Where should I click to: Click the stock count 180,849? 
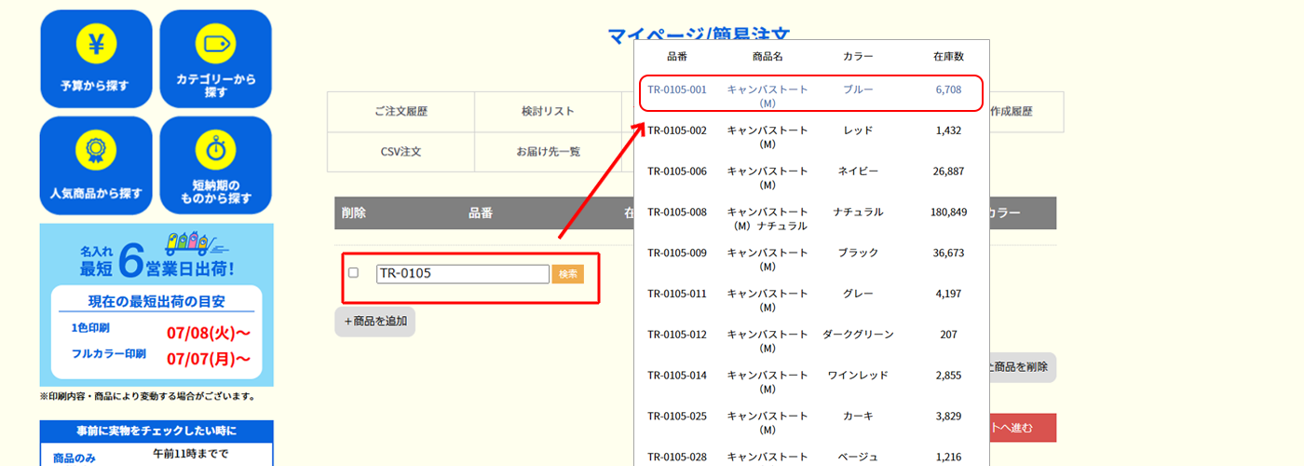tap(948, 212)
